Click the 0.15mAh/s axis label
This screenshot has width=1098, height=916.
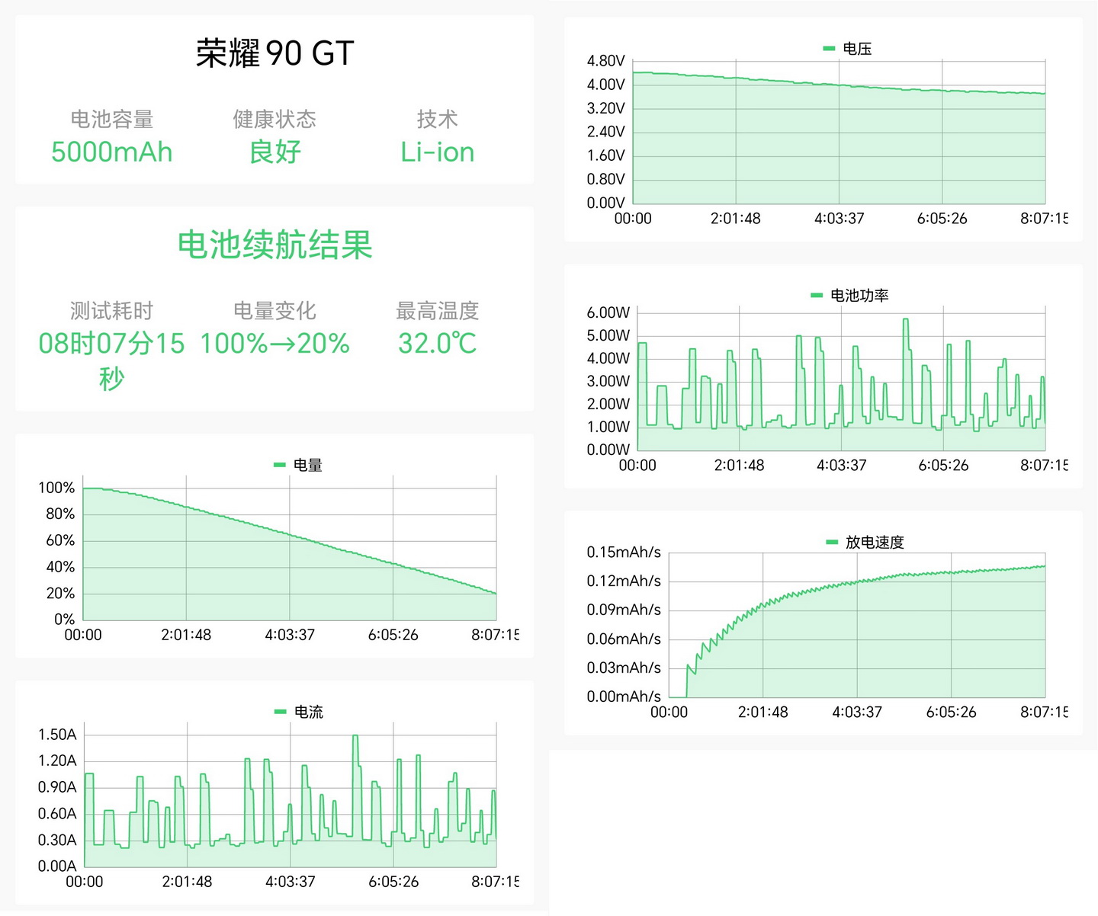(624, 552)
